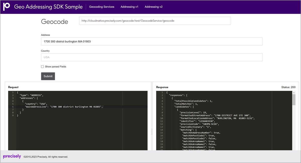
Task: Click the geocode service URL field
Action: (155, 21)
